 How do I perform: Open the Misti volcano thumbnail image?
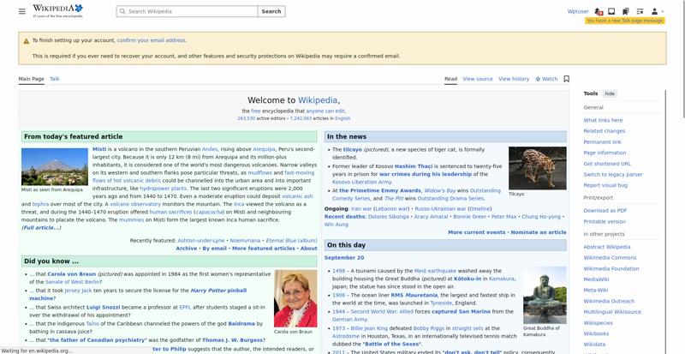point(55,167)
